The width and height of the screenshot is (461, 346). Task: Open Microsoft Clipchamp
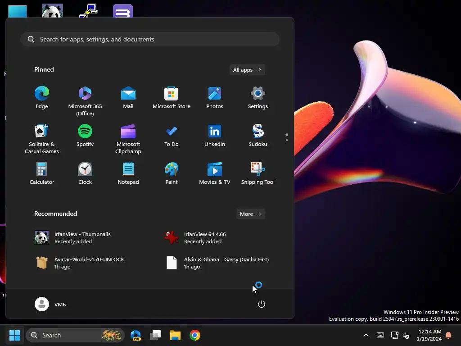[x=128, y=139]
